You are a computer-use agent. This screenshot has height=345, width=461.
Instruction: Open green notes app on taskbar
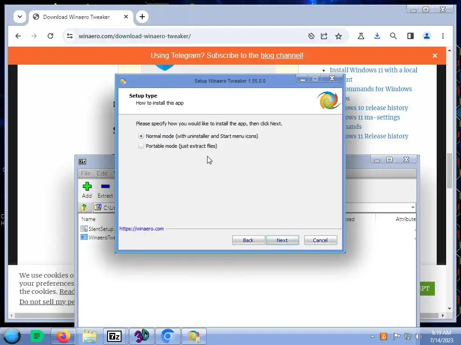37,336
